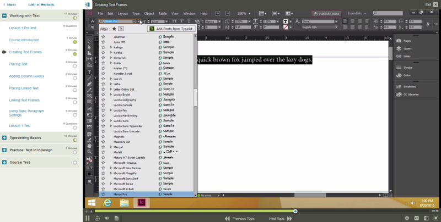
Task: Select the Selection tool arrow
Action: tap(89, 41)
